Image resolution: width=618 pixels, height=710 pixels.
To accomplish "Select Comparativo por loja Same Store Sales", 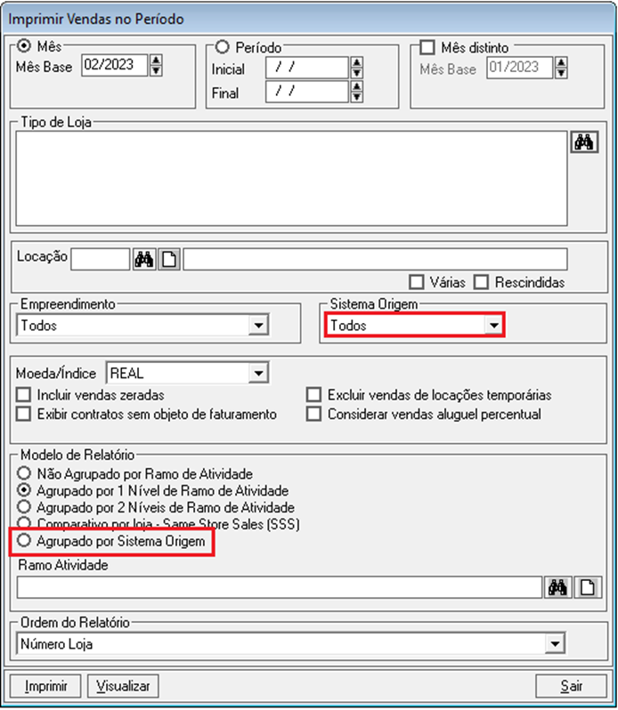I will [23, 523].
